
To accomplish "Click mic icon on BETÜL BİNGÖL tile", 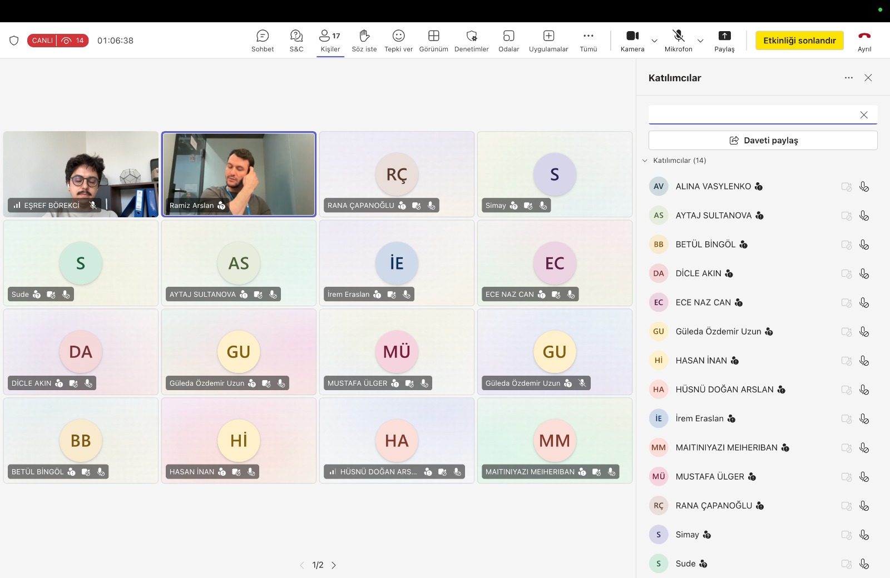I will click(101, 472).
